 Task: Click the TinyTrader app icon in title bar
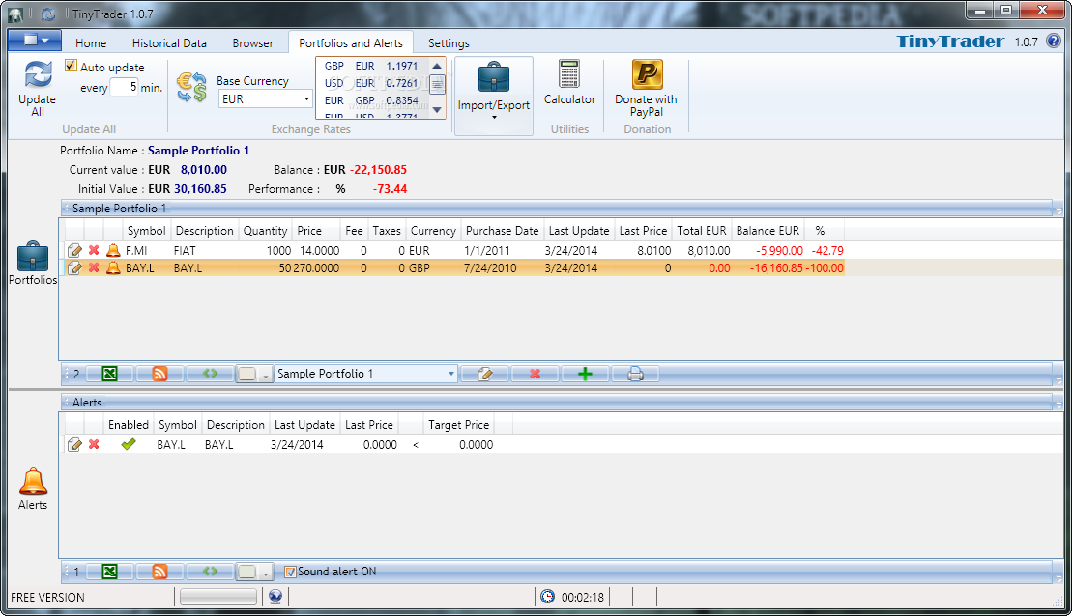coord(15,14)
